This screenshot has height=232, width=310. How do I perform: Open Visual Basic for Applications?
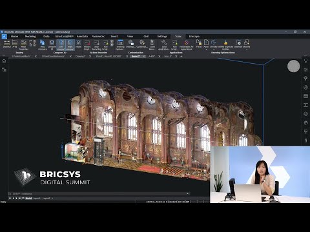click(187, 45)
